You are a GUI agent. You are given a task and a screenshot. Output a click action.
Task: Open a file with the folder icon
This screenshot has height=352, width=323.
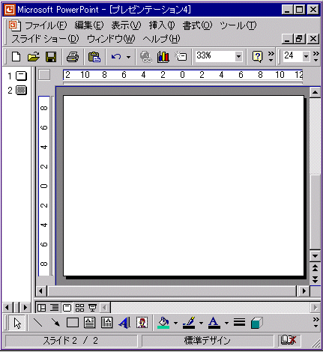[x=34, y=57]
